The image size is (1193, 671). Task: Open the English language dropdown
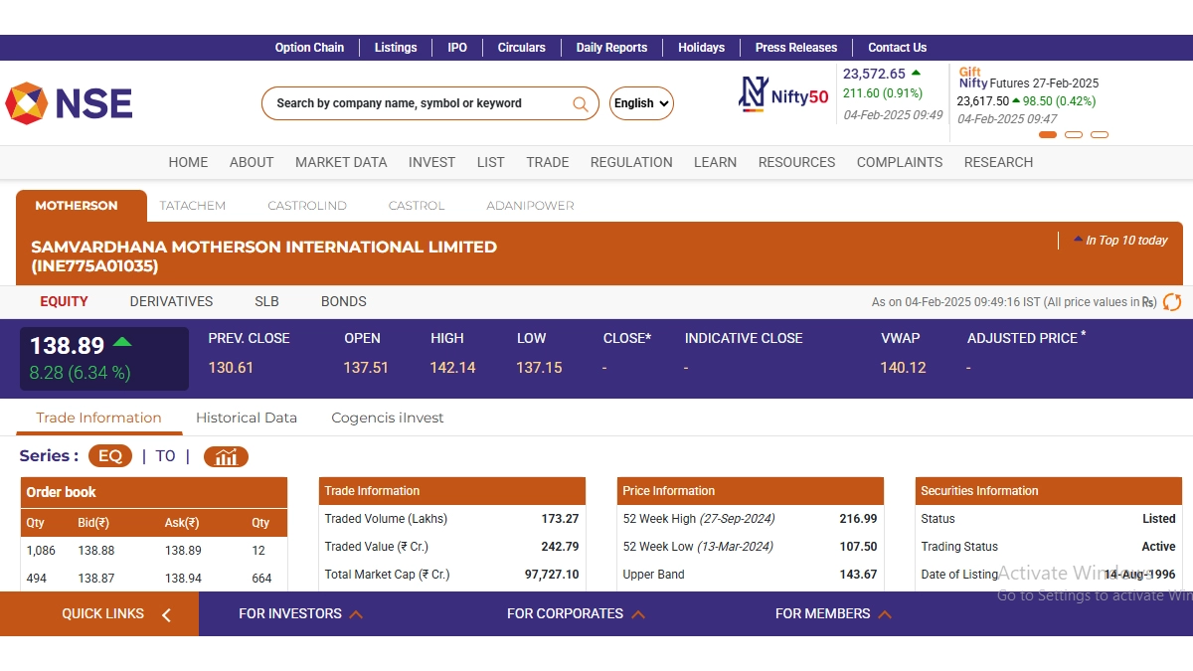pyautogui.click(x=641, y=103)
